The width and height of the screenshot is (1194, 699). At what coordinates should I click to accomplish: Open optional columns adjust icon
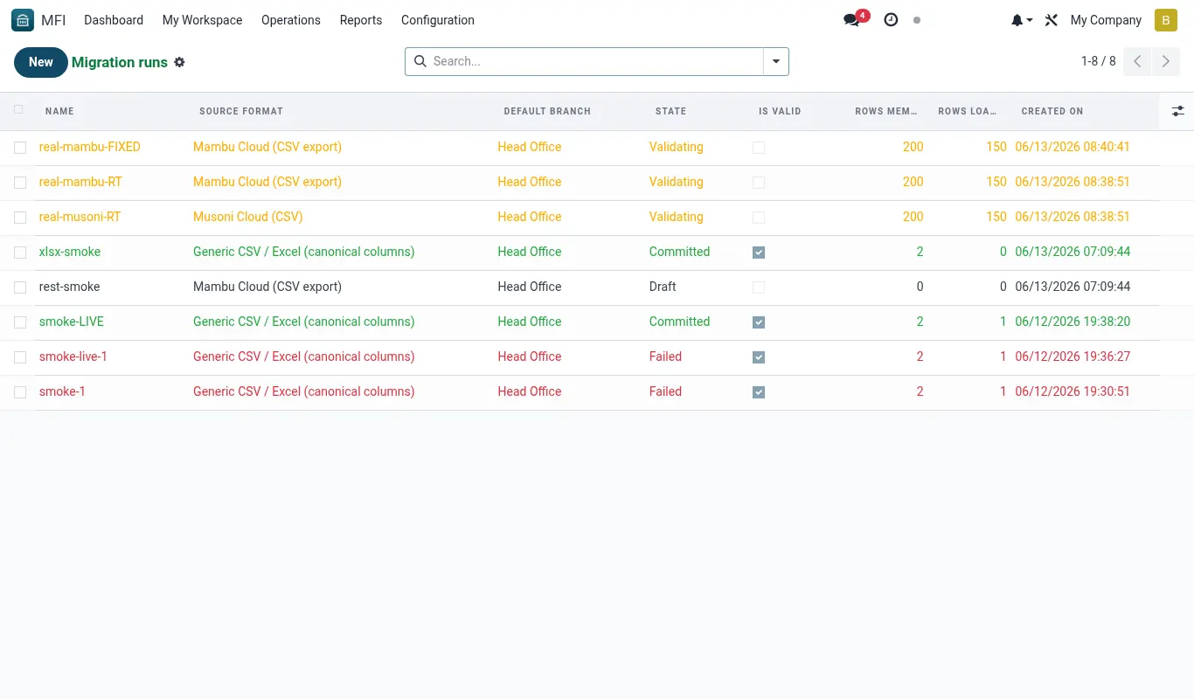coord(1177,111)
